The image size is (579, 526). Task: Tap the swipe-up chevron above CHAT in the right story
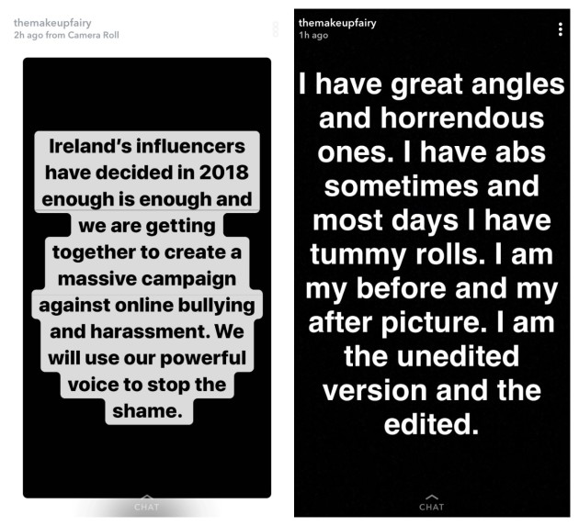431,498
